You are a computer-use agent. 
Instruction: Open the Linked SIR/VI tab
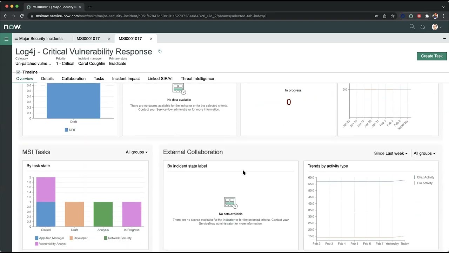160,79
